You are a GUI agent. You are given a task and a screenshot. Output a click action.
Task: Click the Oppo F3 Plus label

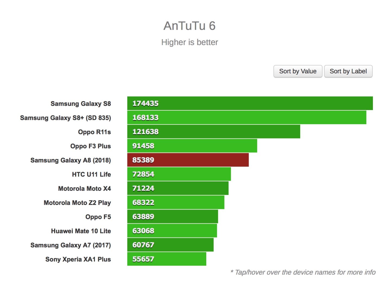click(x=91, y=146)
